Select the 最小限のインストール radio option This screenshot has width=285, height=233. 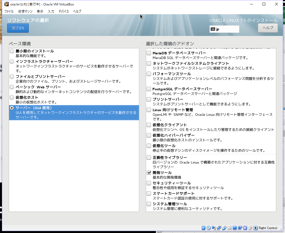click(12, 51)
